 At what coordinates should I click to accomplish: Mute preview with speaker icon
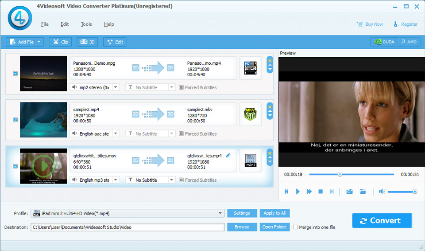382,192
